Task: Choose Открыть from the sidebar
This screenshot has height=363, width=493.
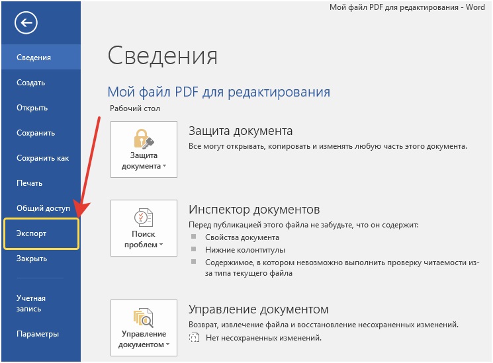Action: [x=41, y=108]
